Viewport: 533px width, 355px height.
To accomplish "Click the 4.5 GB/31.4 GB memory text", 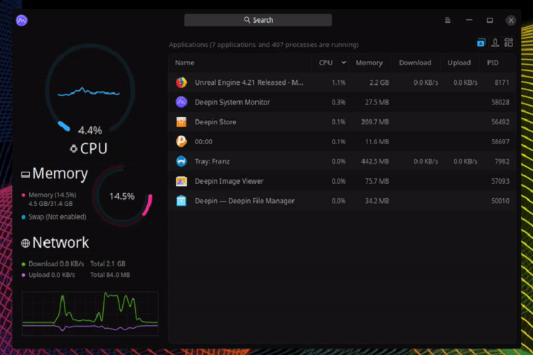I will click(50, 204).
